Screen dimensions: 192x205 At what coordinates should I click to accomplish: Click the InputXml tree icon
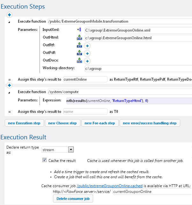point(79,30)
